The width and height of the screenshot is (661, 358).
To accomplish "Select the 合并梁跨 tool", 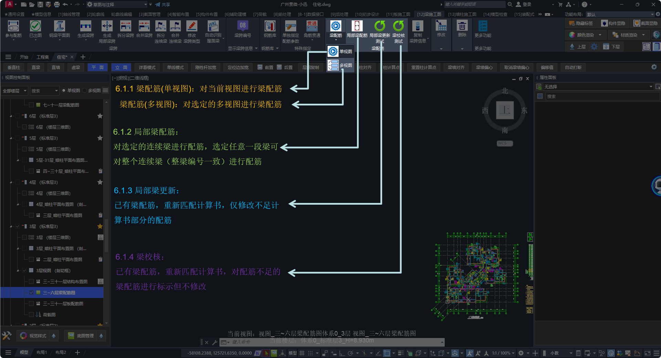I will [x=144, y=27].
